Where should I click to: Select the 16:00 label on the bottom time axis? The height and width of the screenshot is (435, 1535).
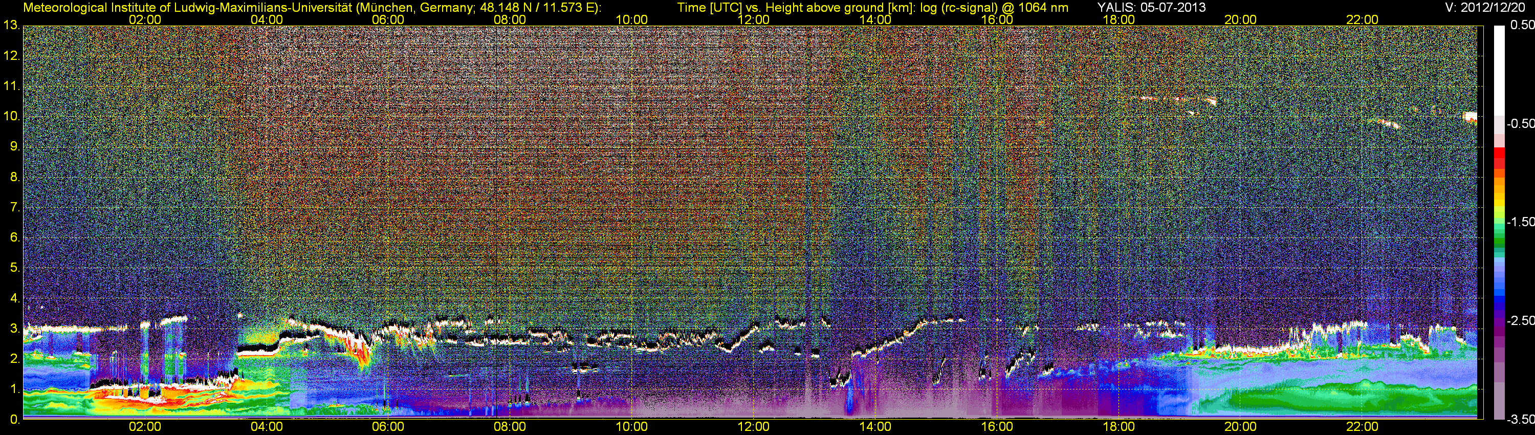997,427
